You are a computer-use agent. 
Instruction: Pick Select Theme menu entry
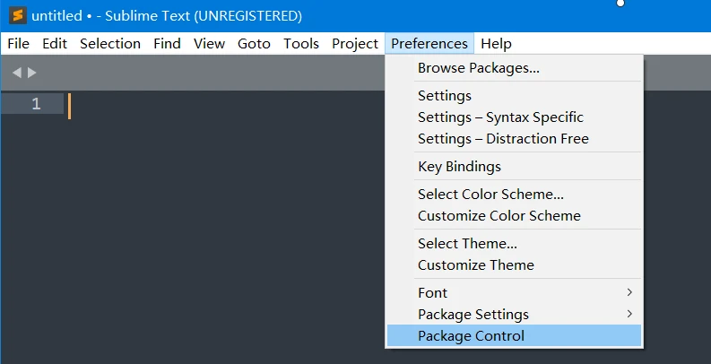point(467,243)
